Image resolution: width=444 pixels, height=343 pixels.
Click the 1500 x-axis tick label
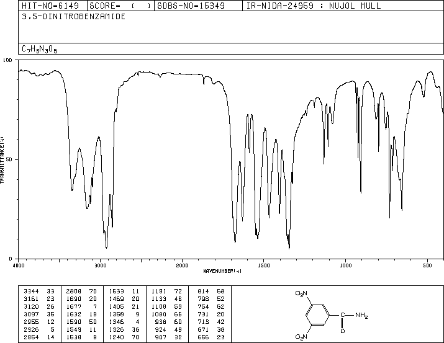point(264,265)
